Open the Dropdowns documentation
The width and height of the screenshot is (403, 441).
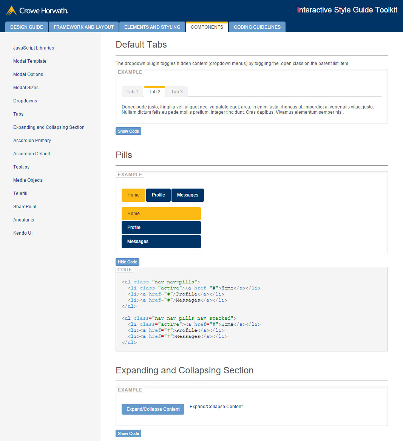point(25,101)
